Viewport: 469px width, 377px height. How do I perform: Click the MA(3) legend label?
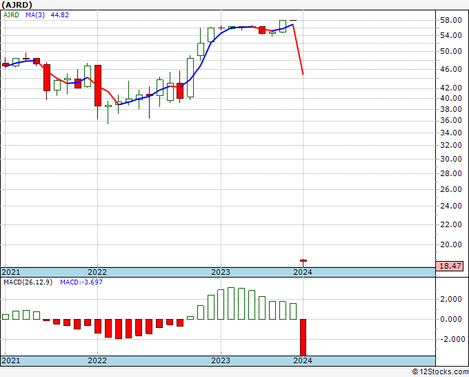[35, 14]
